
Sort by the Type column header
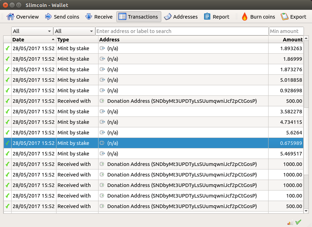(77, 39)
